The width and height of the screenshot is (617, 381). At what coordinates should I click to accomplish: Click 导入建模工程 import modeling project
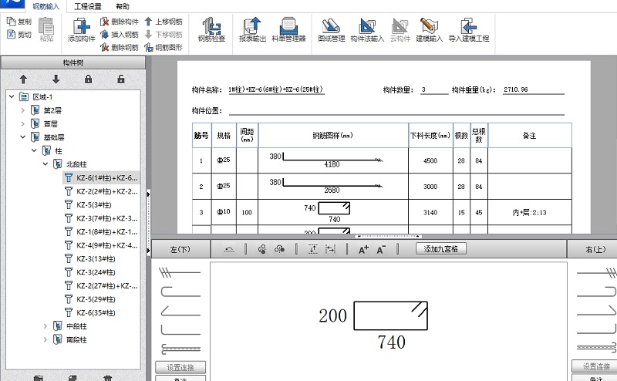tap(467, 29)
